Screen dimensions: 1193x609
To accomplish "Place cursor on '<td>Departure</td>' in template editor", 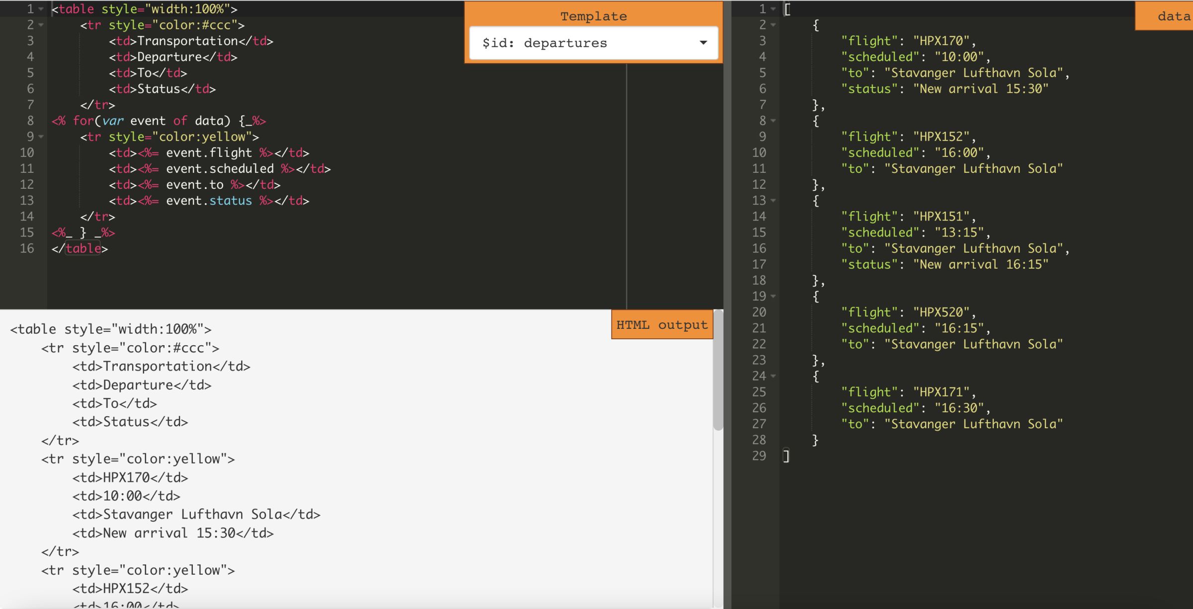I will [173, 57].
